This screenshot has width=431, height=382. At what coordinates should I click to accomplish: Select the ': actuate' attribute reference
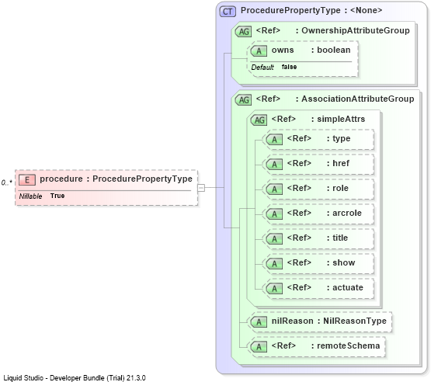pyautogui.click(x=345, y=287)
